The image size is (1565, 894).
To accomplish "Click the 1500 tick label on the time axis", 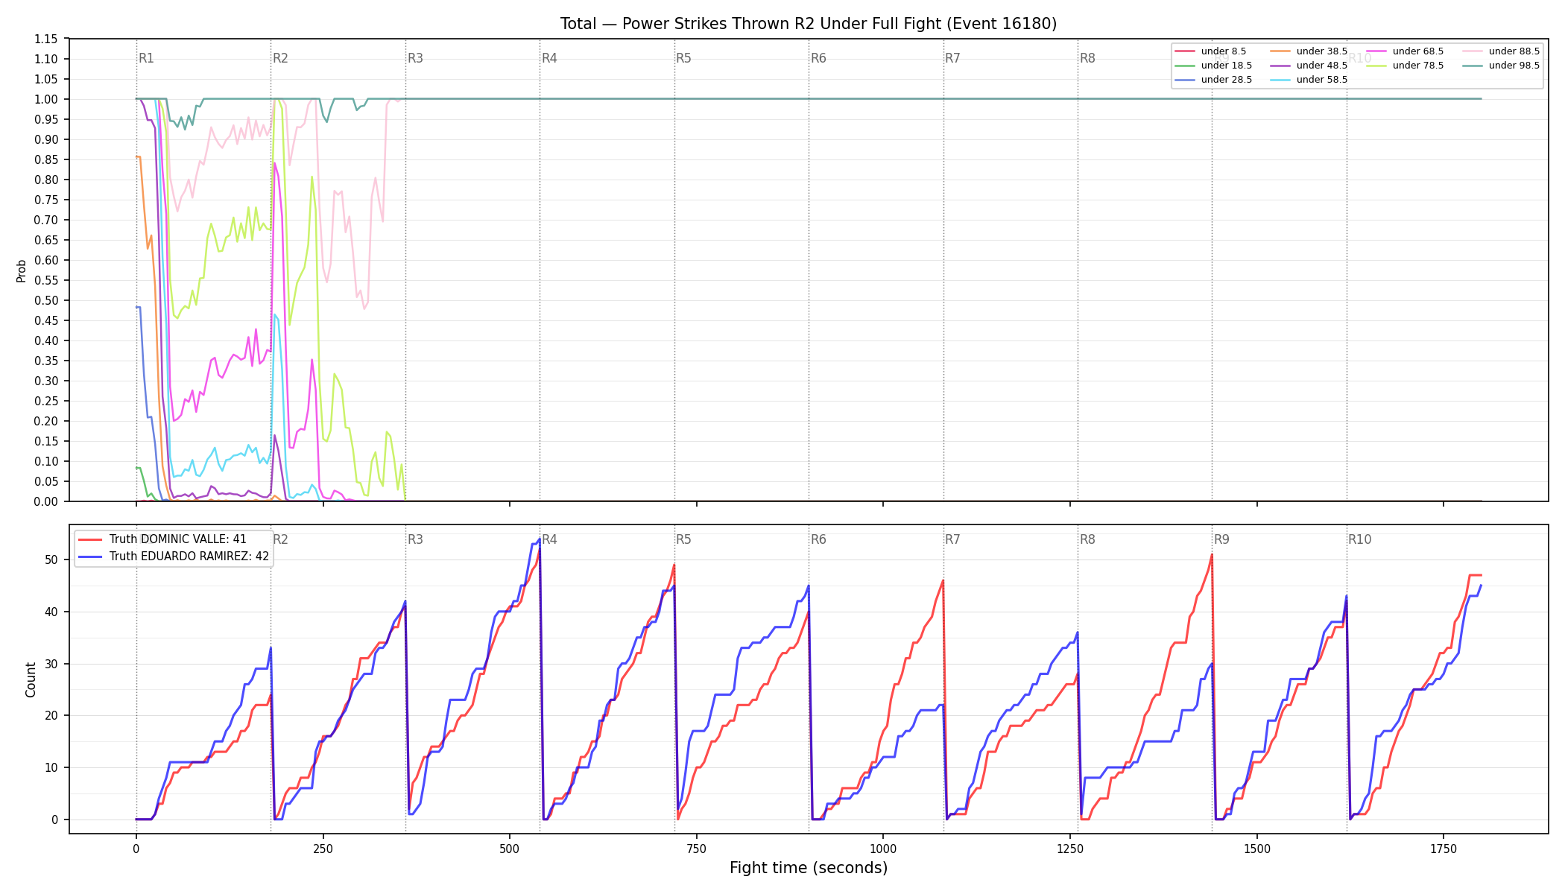I will coord(1257,849).
